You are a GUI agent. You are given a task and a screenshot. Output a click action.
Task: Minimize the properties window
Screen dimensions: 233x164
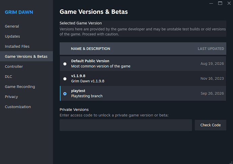coord(211,3)
